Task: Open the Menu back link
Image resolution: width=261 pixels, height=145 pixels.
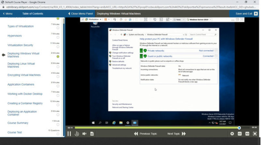Action: coord(8,14)
